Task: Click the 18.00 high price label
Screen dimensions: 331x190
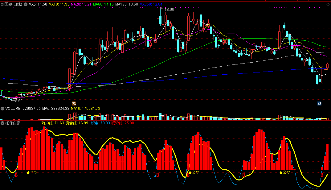Action: tap(169, 10)
